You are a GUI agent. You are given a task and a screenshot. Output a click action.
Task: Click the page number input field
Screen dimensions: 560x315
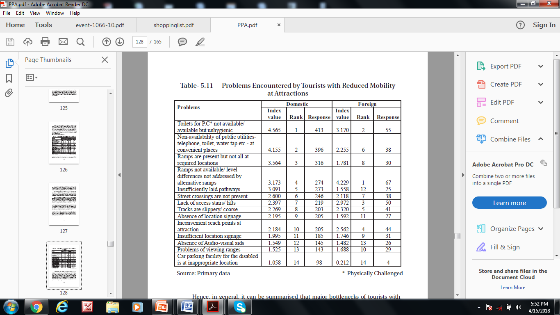pyautogui.click(x=139, y=42)
